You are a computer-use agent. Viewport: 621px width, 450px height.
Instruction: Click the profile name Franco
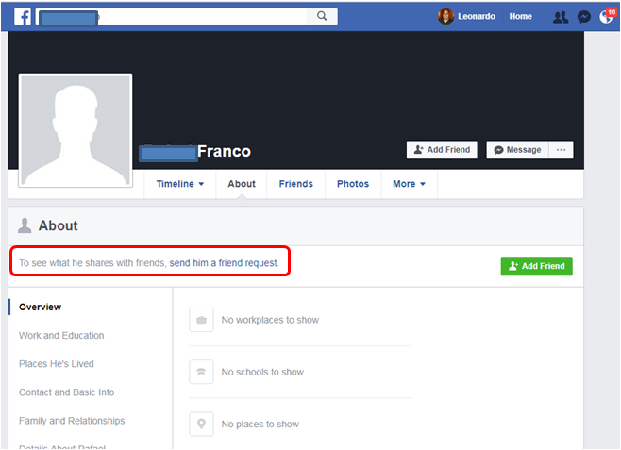224,151
